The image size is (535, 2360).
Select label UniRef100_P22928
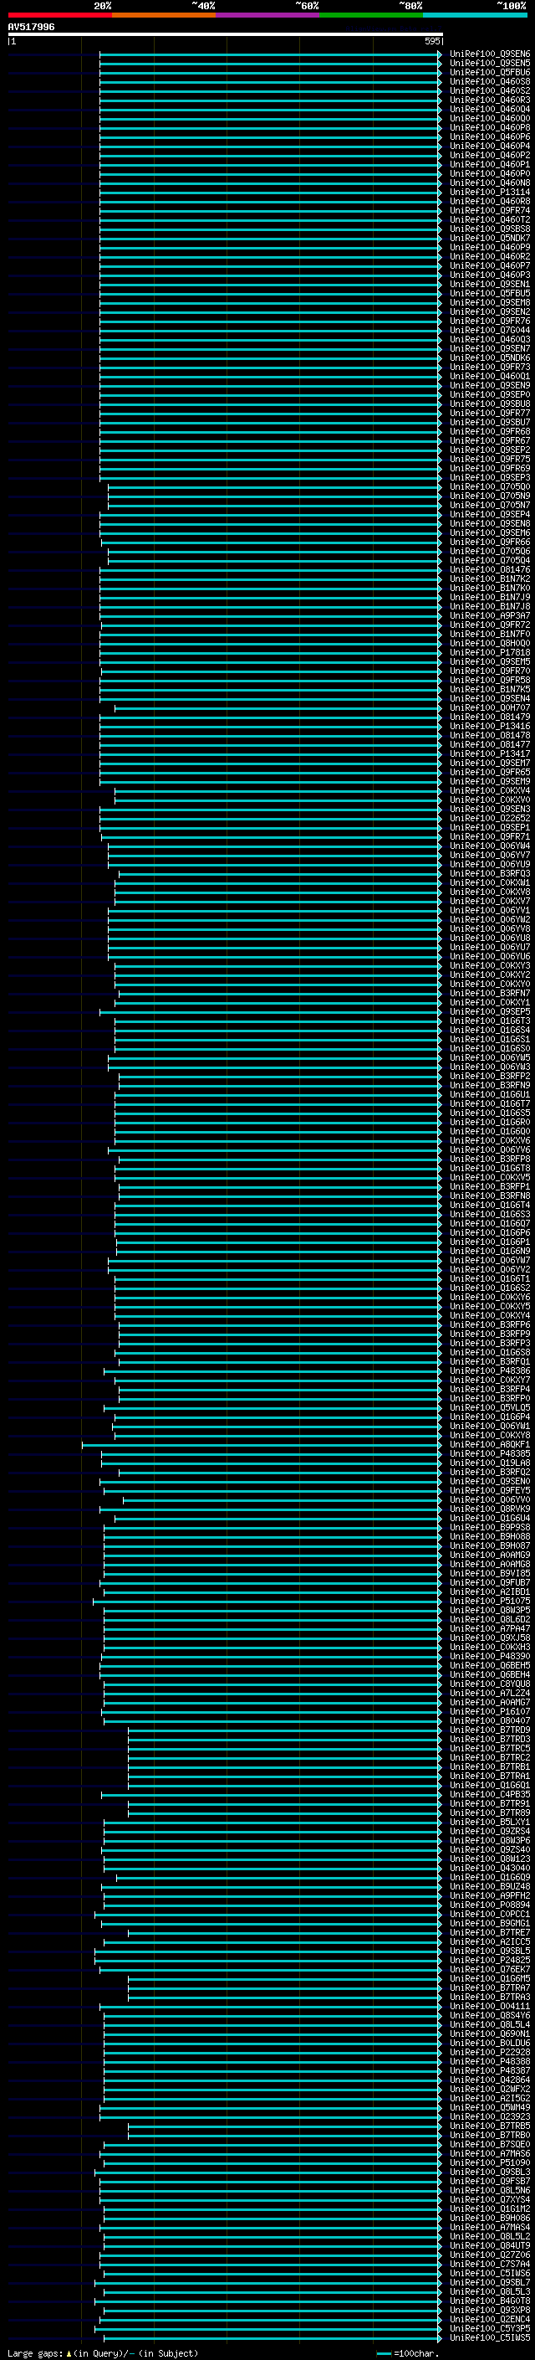pos(490,2053)
